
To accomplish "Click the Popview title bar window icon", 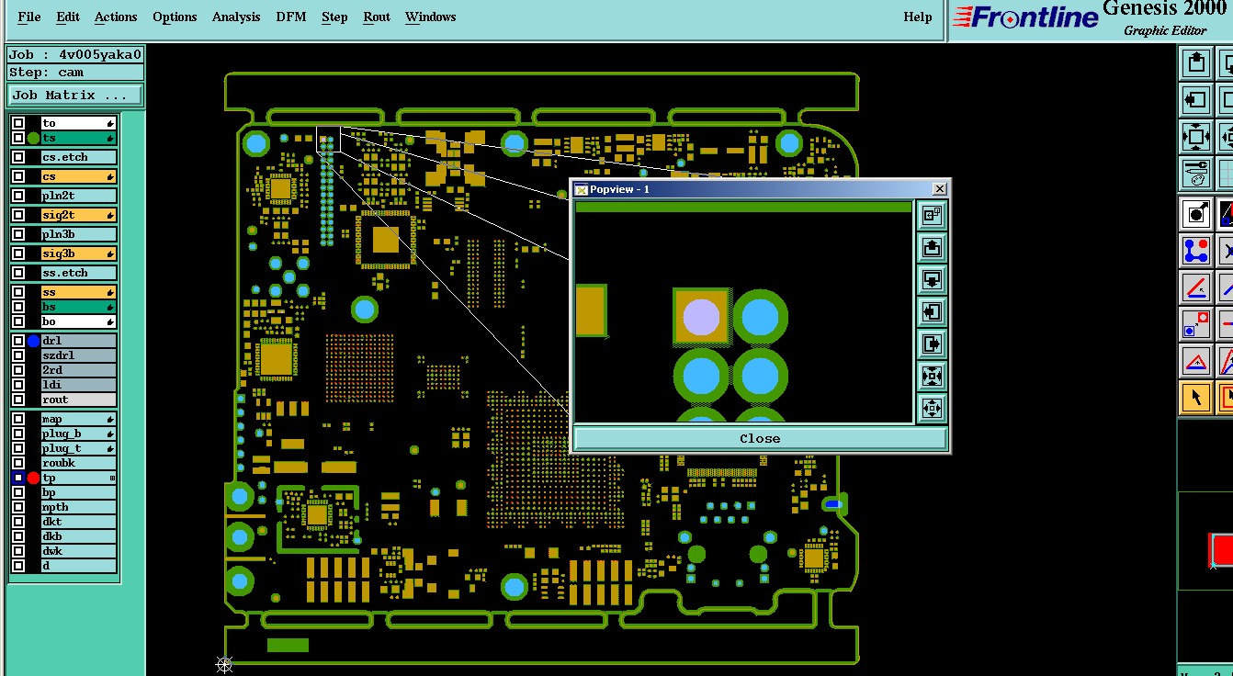I will click(581, 189).
